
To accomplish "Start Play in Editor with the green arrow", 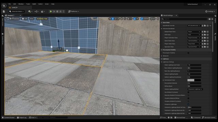I will [51, 12].
